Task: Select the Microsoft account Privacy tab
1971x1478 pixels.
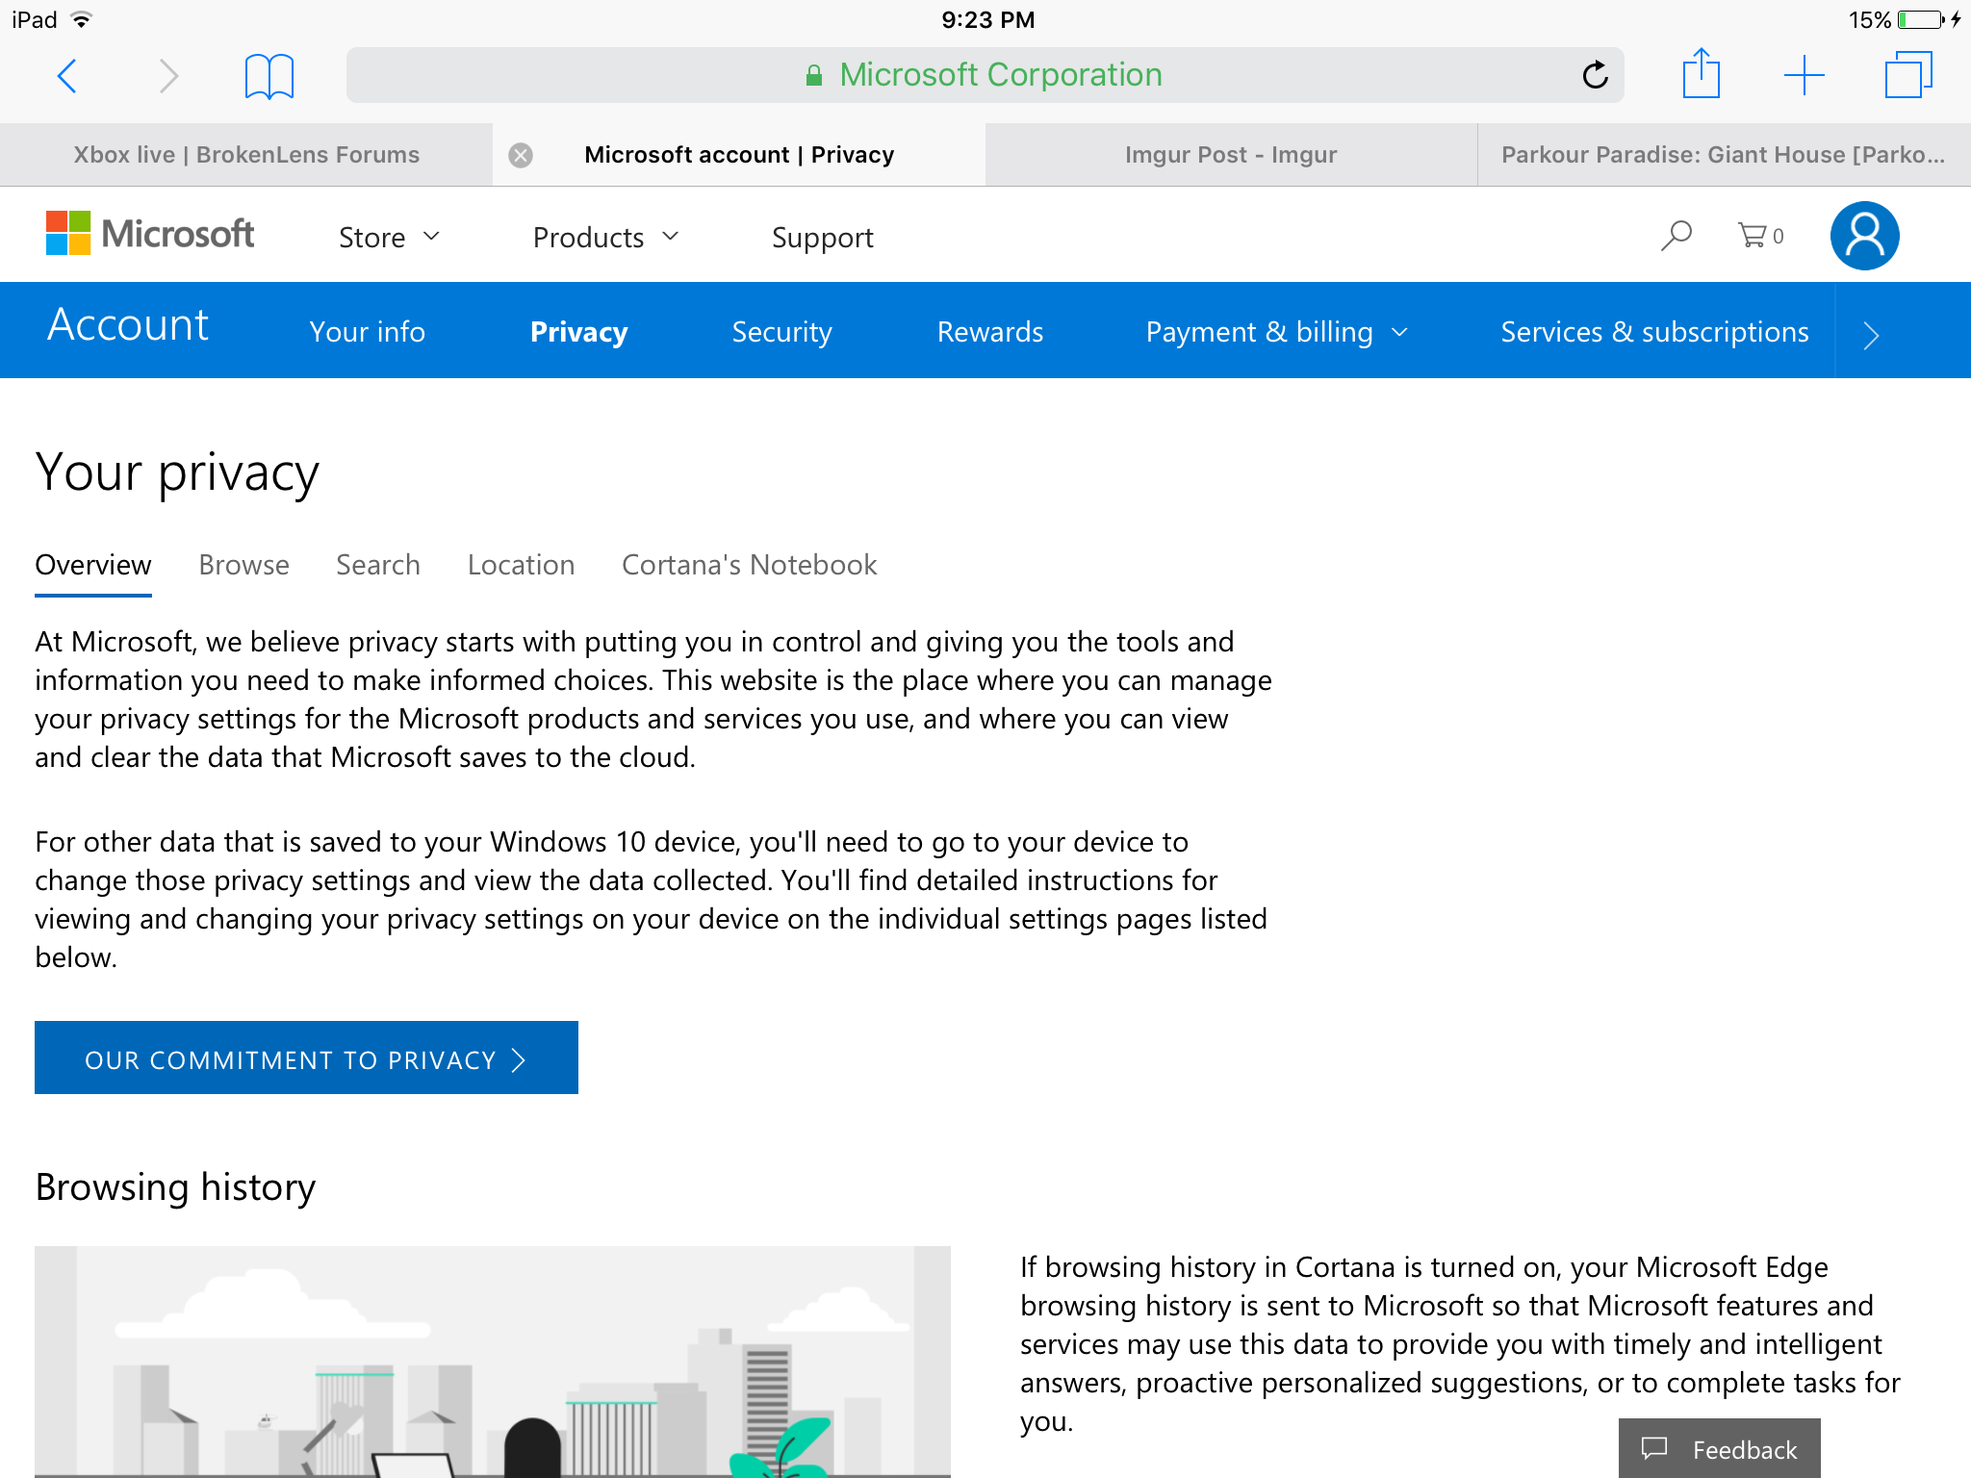Action: 739,155
